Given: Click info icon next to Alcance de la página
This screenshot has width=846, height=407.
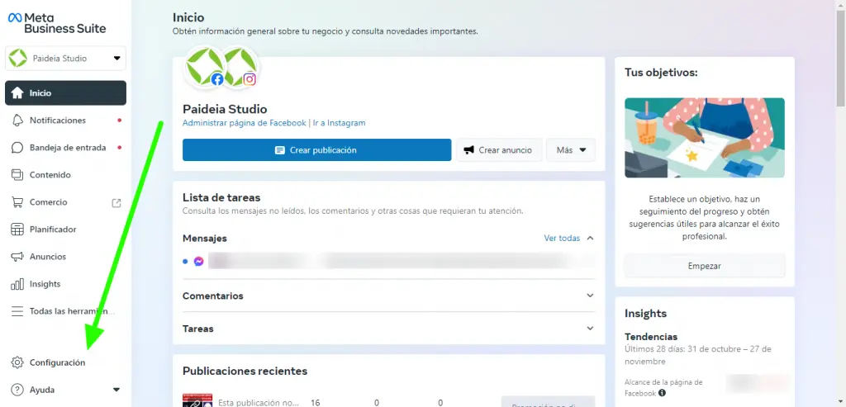Looking at the screenshot, I should pyautogui.click(x=662, y=393).
